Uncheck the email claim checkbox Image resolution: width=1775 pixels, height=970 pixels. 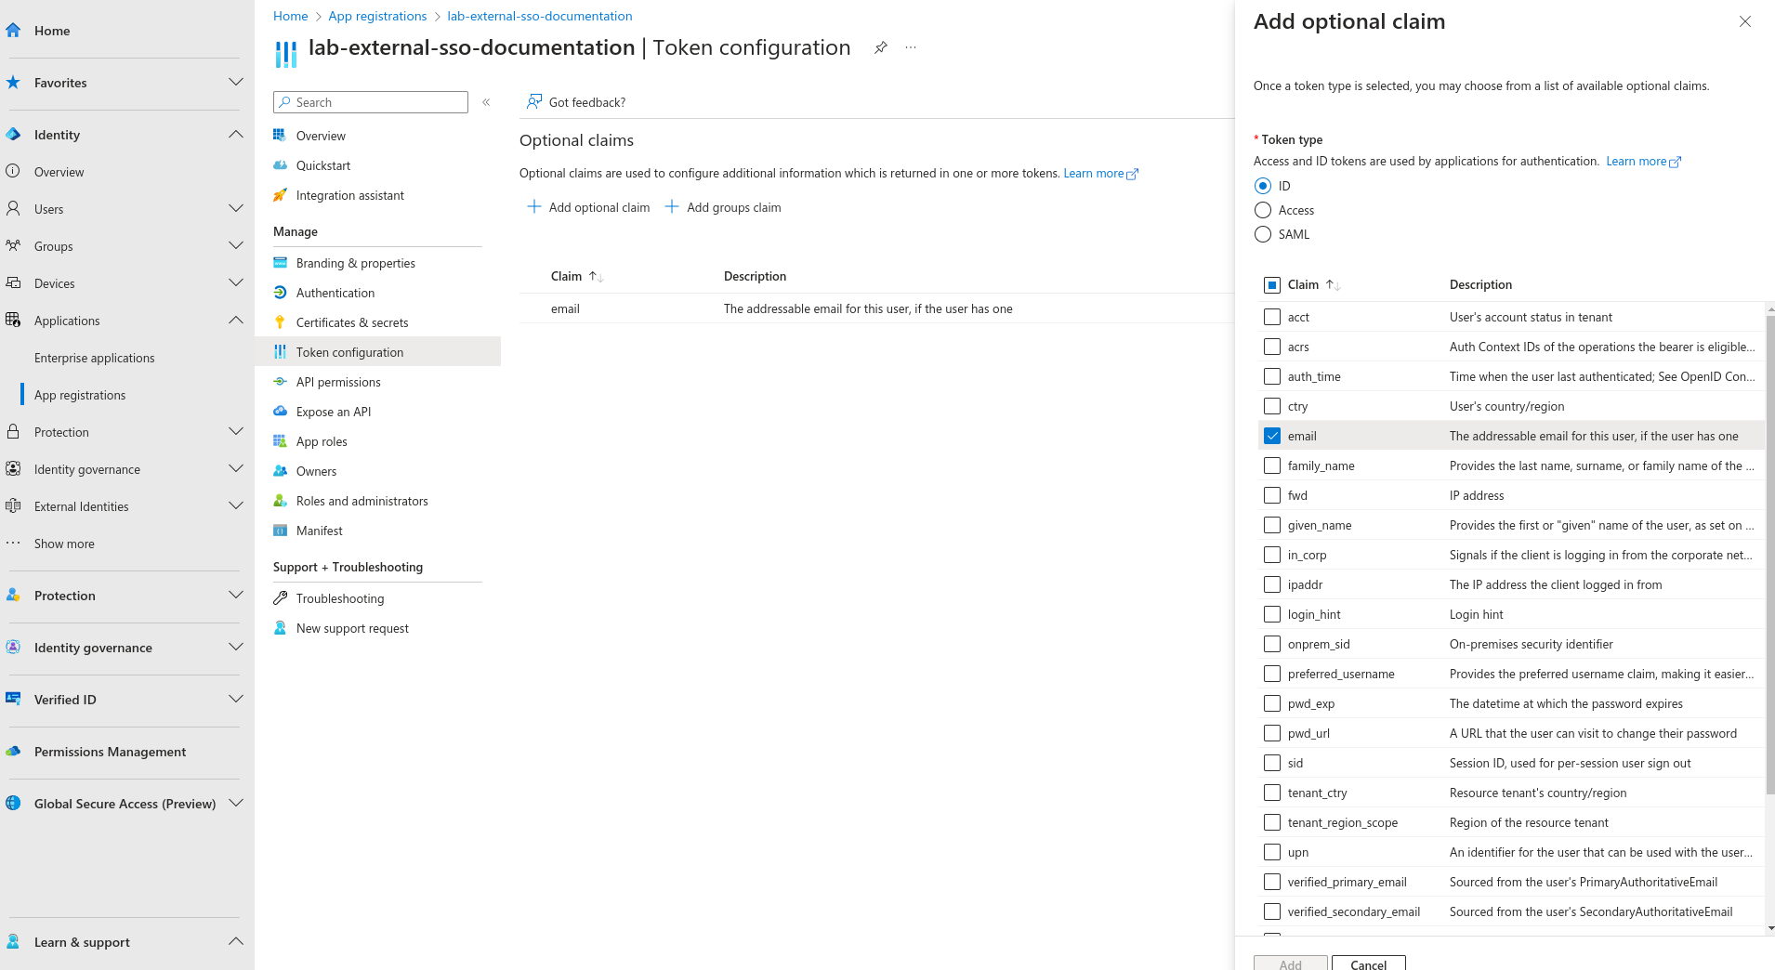tap(1272, 436)
